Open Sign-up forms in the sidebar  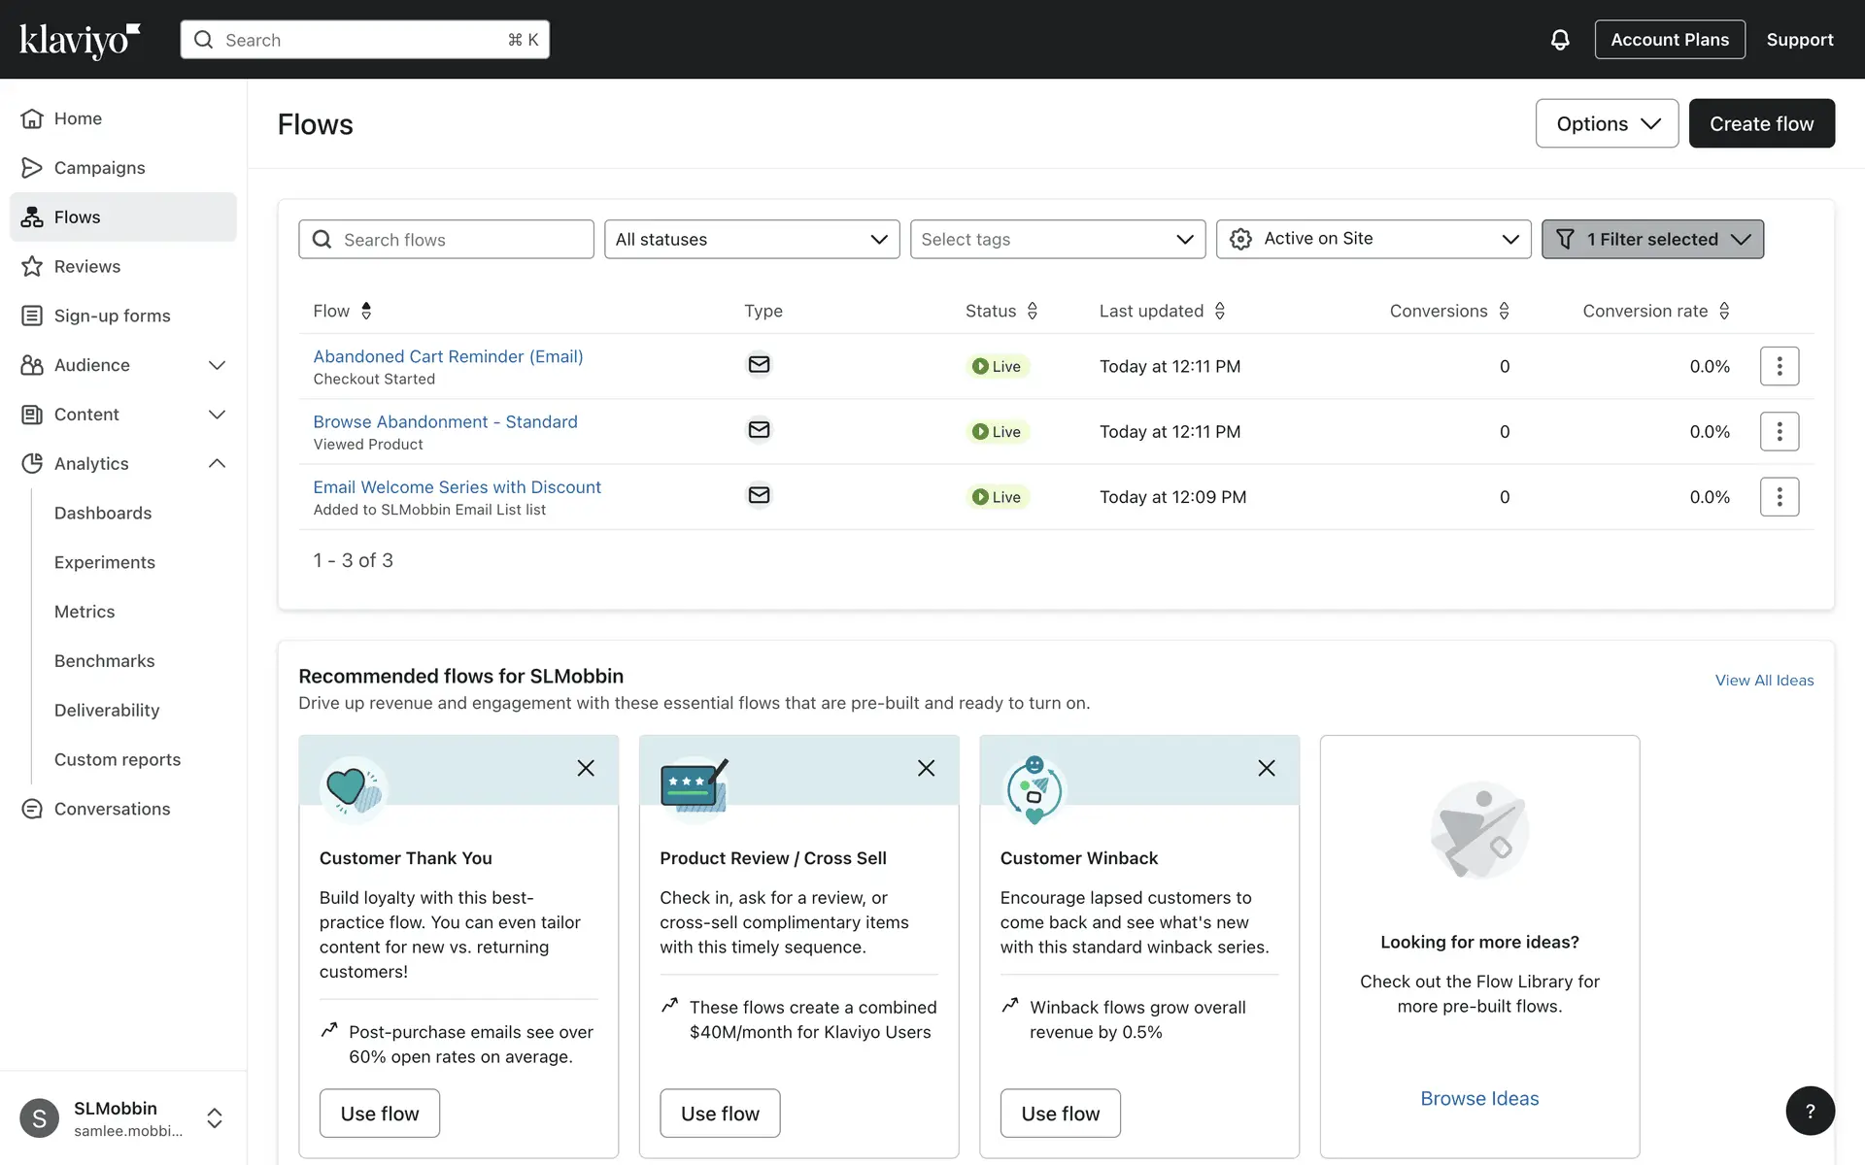click(112, 316)
